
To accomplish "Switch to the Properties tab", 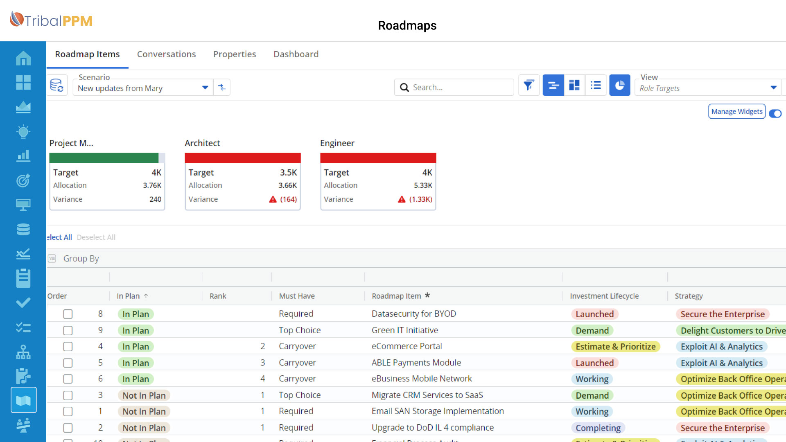I will [235, 54].
